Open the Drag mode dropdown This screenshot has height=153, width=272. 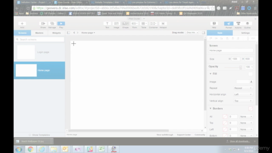tap(192, 33)
